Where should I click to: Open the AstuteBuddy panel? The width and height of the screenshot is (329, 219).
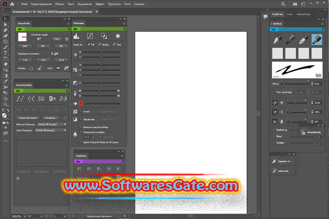point(311,132)
